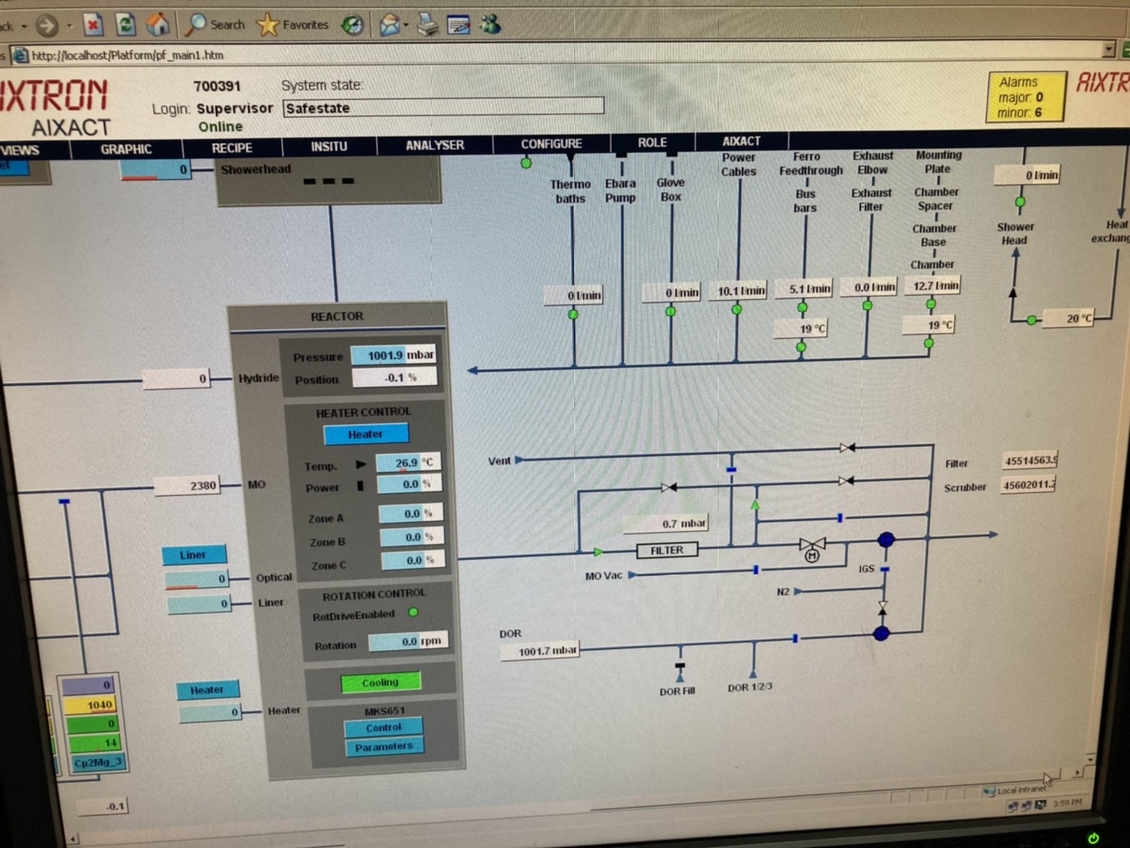Open the ANALYSER menu
Viewport: 1130px width, 848px height.
[435, 145]
